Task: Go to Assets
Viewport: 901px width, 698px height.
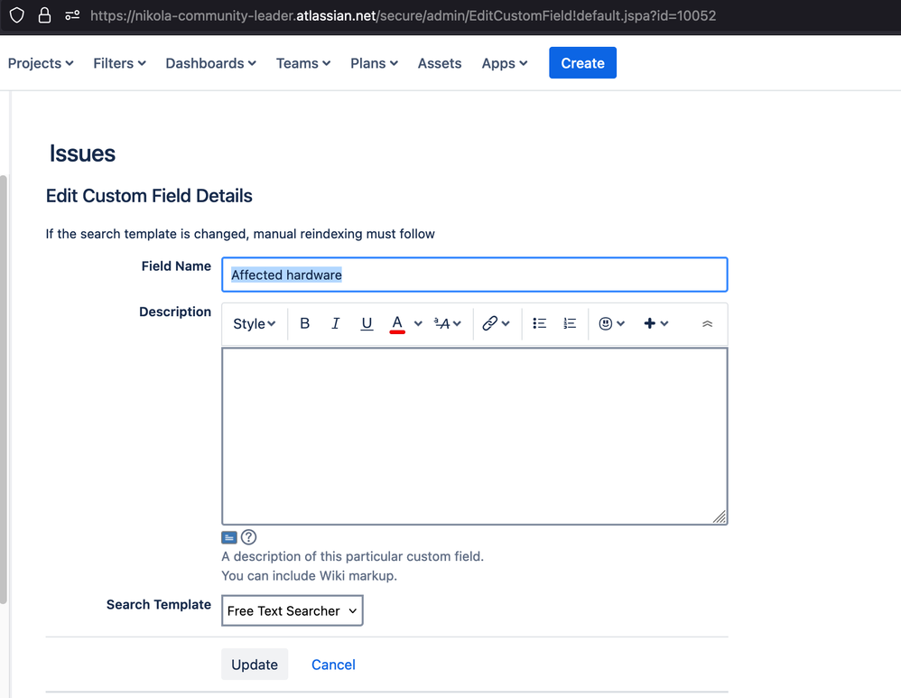Action: click(440, 63)
